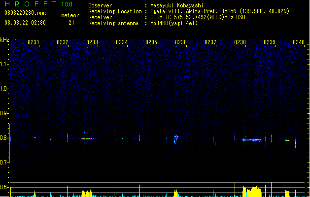
Task: Select the 0236 time label
Action: (x=181, y=42)
